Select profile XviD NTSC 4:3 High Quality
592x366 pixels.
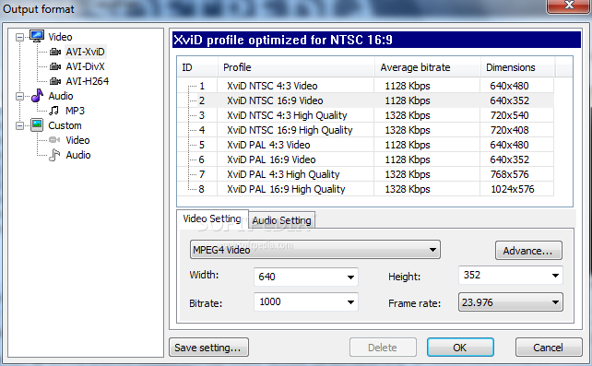pos(287,115)
